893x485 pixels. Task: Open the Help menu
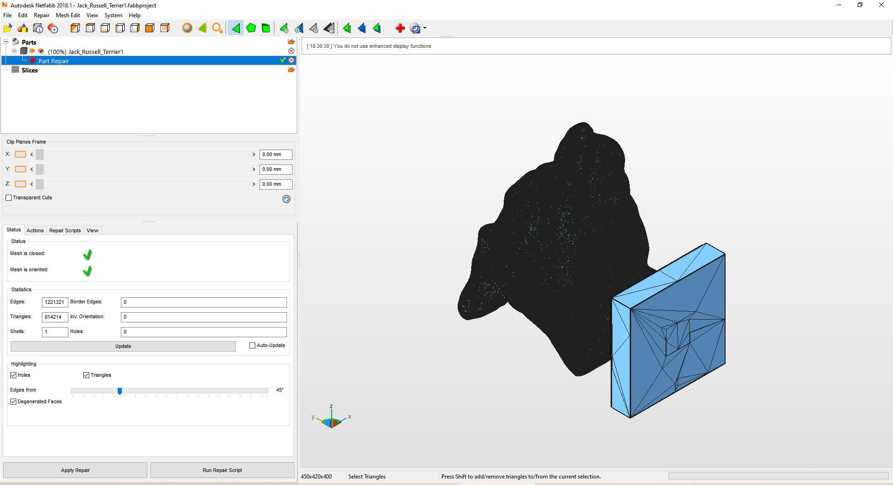[x=134, y=15]
